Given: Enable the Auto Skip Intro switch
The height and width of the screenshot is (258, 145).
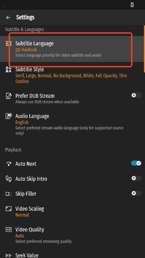Looking at the screenshot, I should (136, 178).
